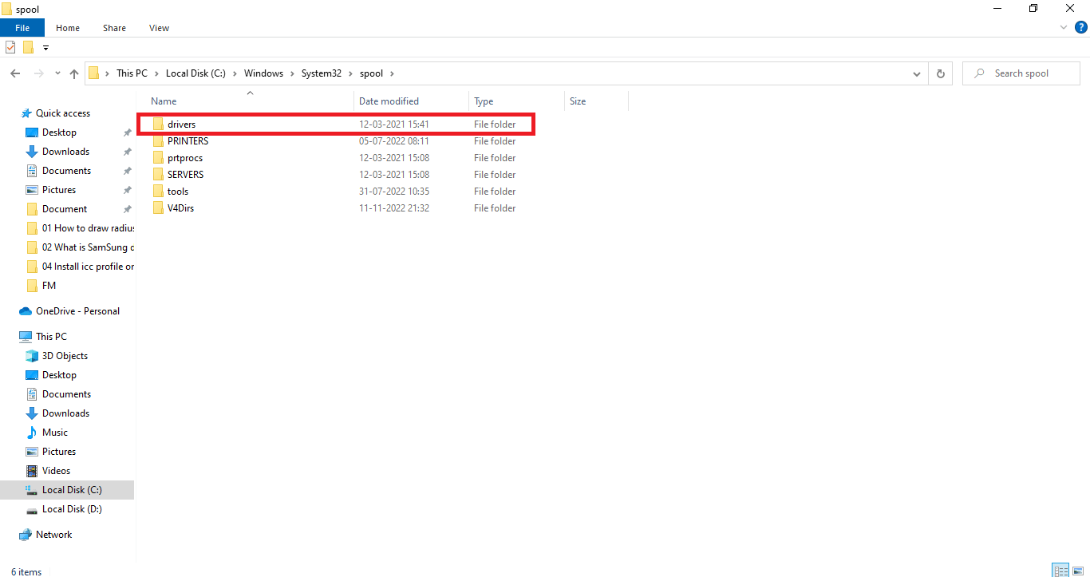Click the 05-07-2022 08:11 date of PRINTERS

coord(394,141)
